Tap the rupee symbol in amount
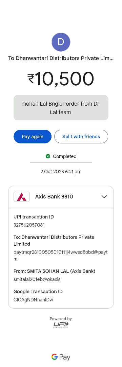The height and width of the screenshot is (367, 122). tap(30, 78)
